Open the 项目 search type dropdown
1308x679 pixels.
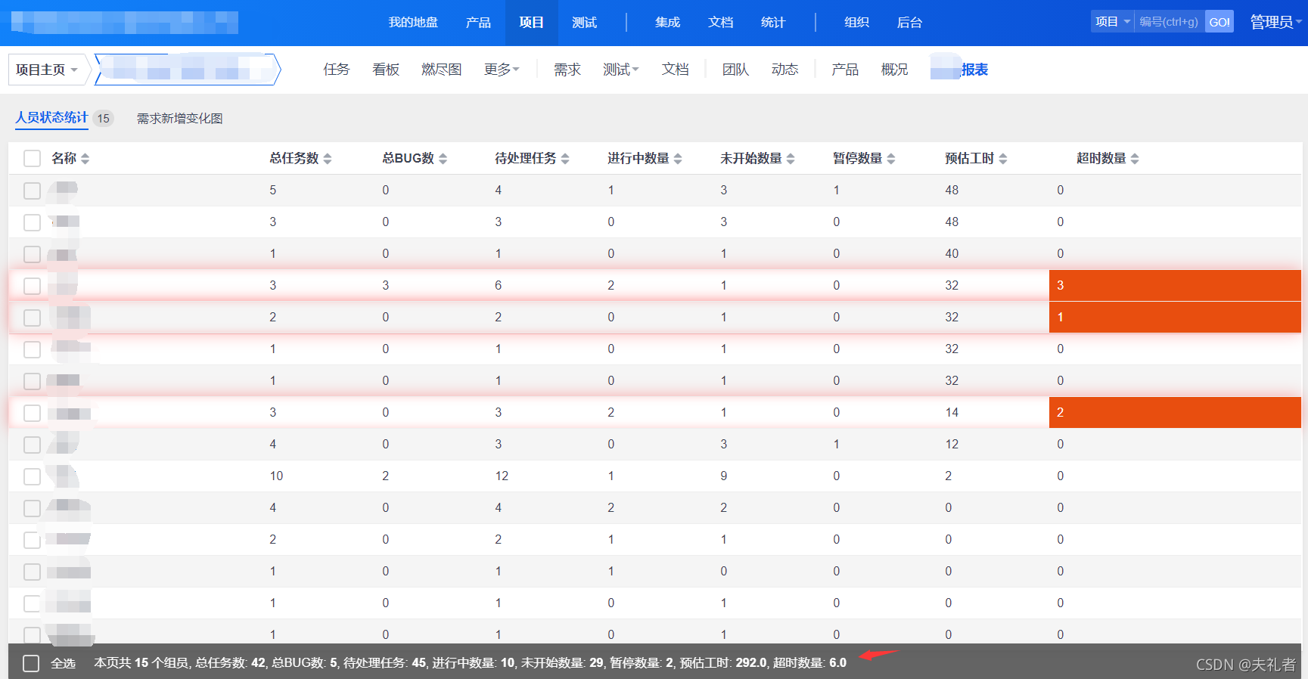tap(1113, 22)
